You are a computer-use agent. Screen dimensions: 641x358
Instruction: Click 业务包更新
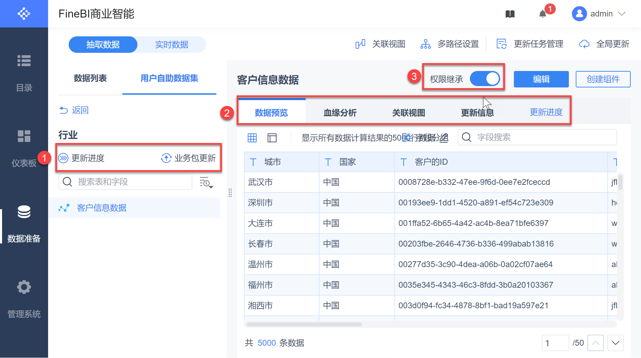[188, 158]
